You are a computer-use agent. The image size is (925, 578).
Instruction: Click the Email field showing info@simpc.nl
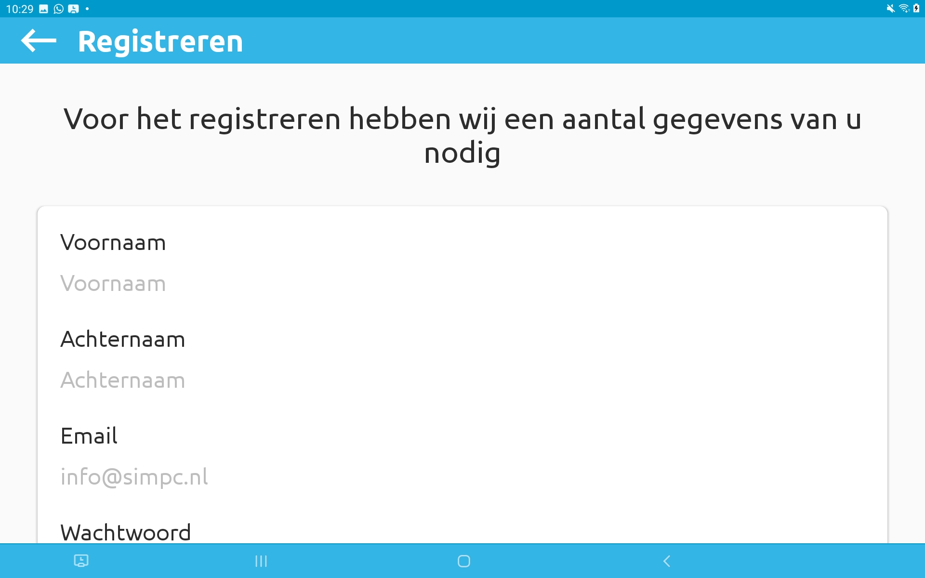coord(462,477)
